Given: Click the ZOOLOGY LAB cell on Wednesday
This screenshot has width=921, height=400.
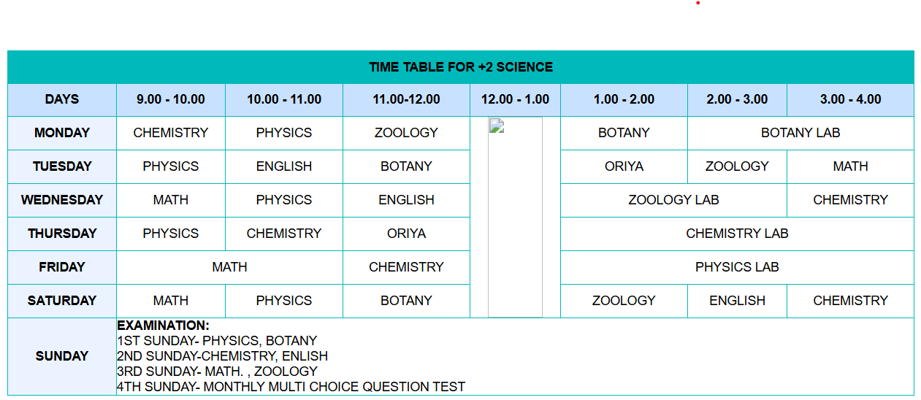Looking at the screenshot, I should tap(673, 200).
